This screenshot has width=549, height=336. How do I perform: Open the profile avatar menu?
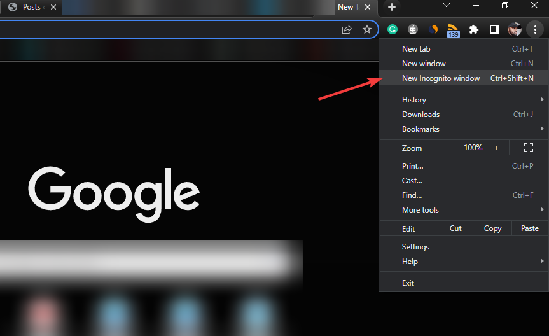tap(515, 29)
